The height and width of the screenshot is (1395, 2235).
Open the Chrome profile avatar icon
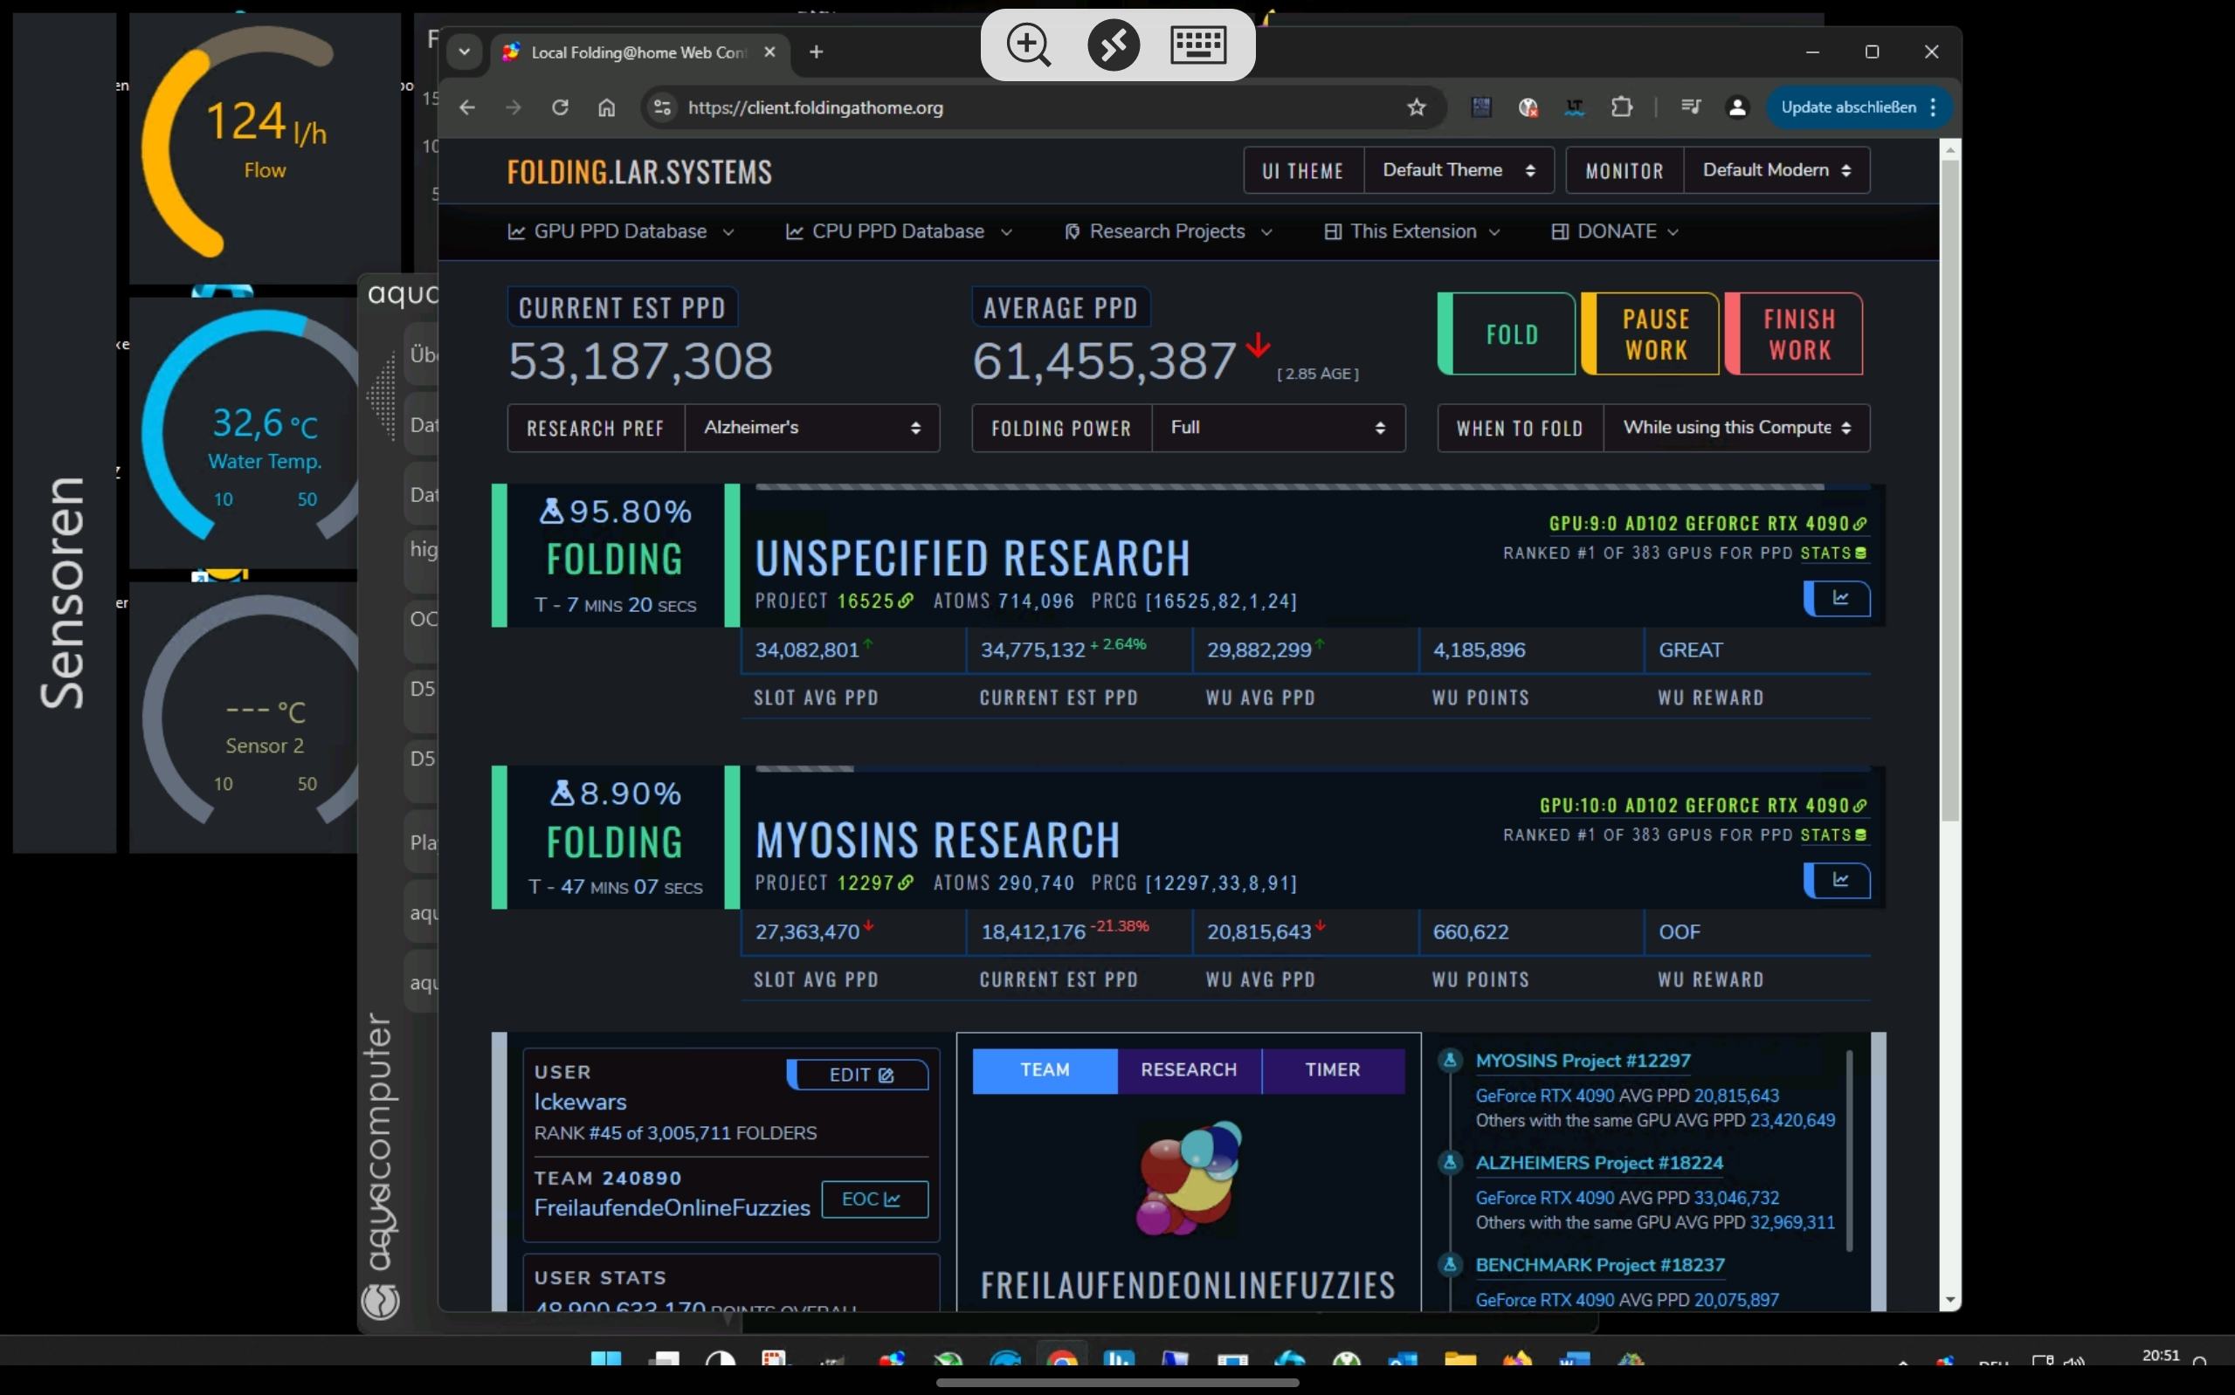click(1736, 108)
